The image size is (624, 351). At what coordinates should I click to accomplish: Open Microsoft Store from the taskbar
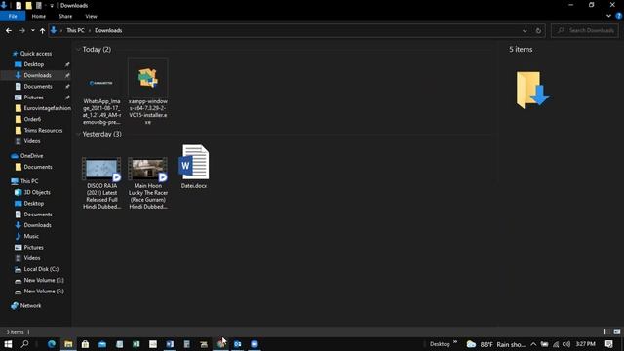(85, 344)
